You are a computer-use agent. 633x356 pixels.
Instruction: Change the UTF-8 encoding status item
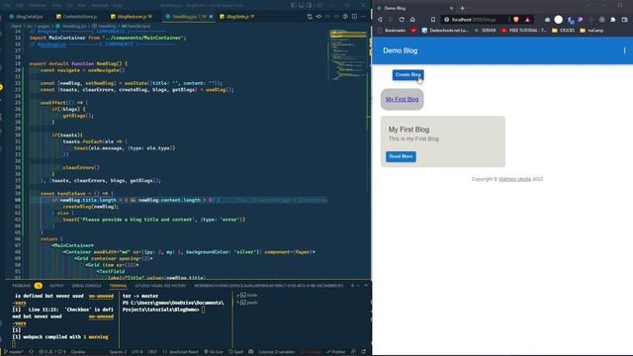[137, 352]
